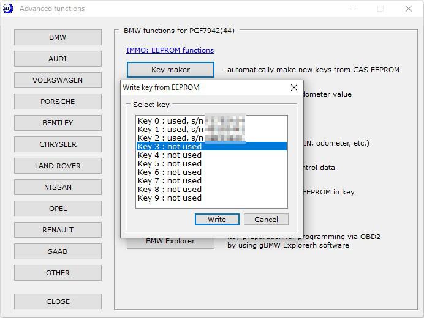Select Key 5 not used row
Viewport: 424px width, 318px height.
(x=211, y=164)
